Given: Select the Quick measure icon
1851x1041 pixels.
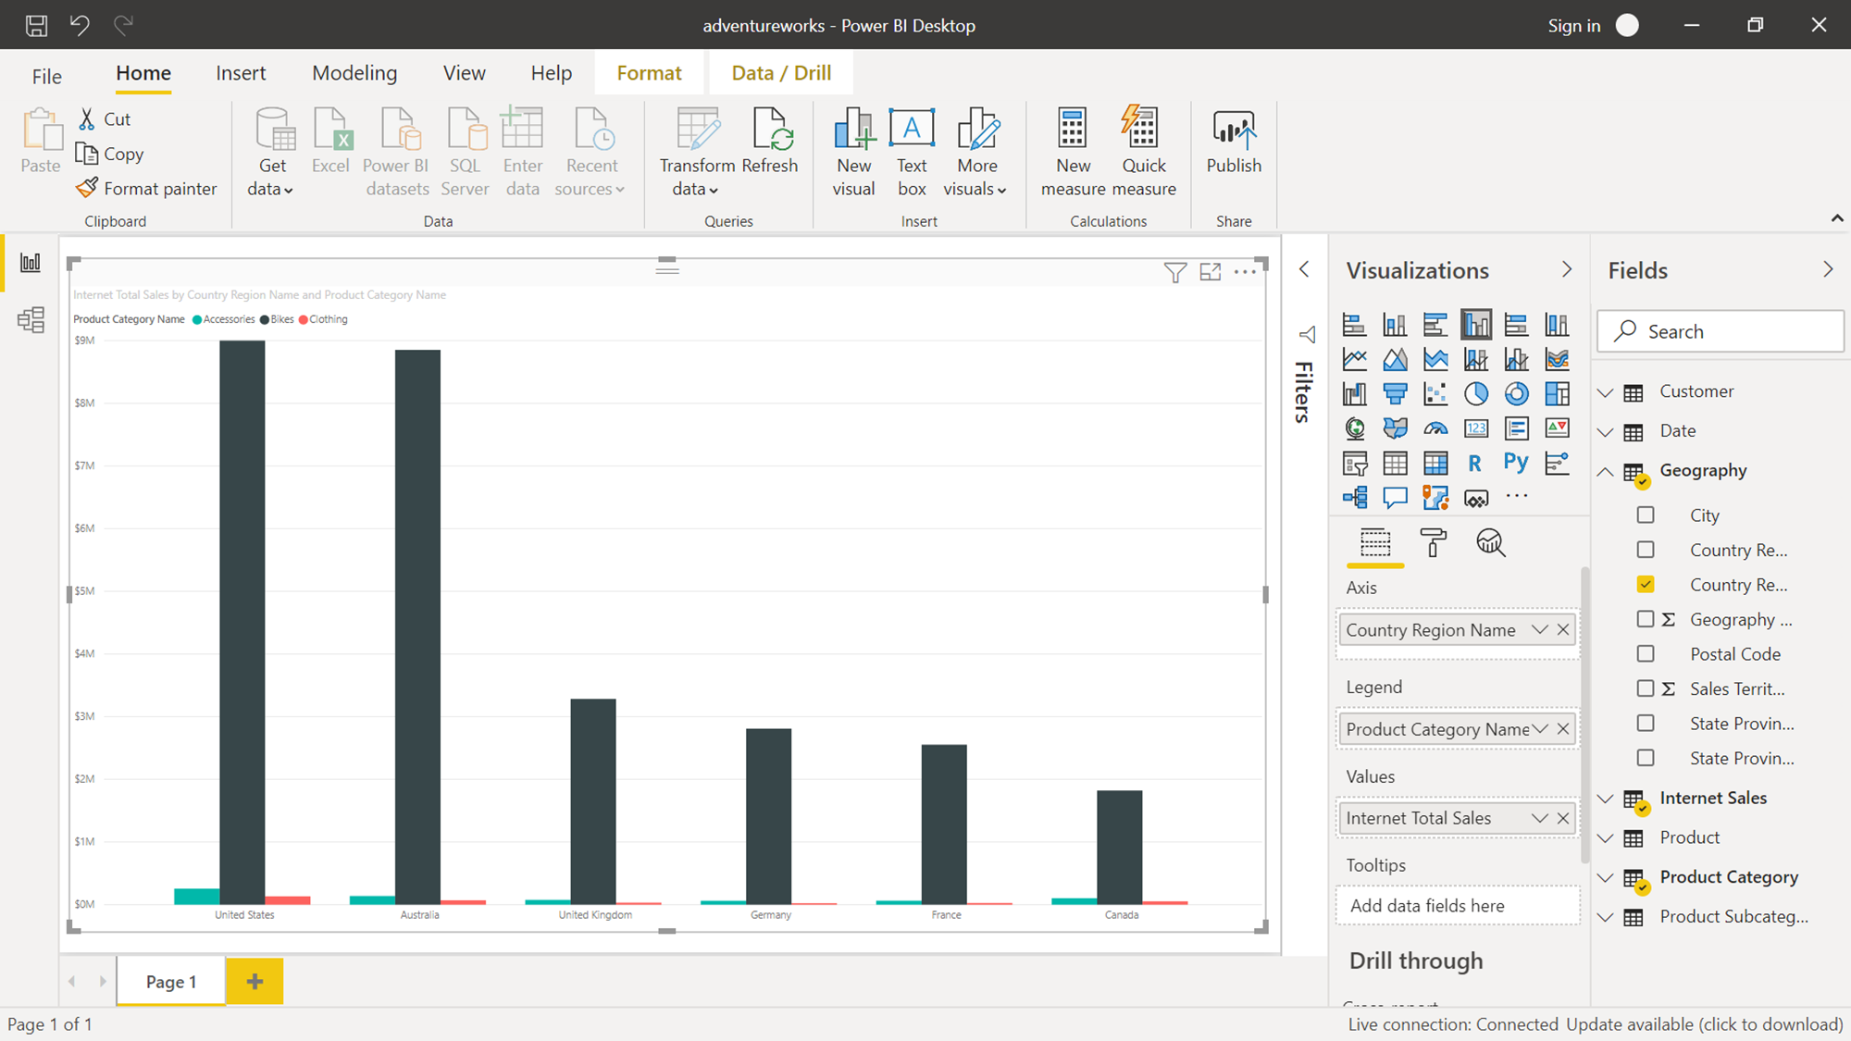Looking at the screenshot, I should coord(1143,130).
